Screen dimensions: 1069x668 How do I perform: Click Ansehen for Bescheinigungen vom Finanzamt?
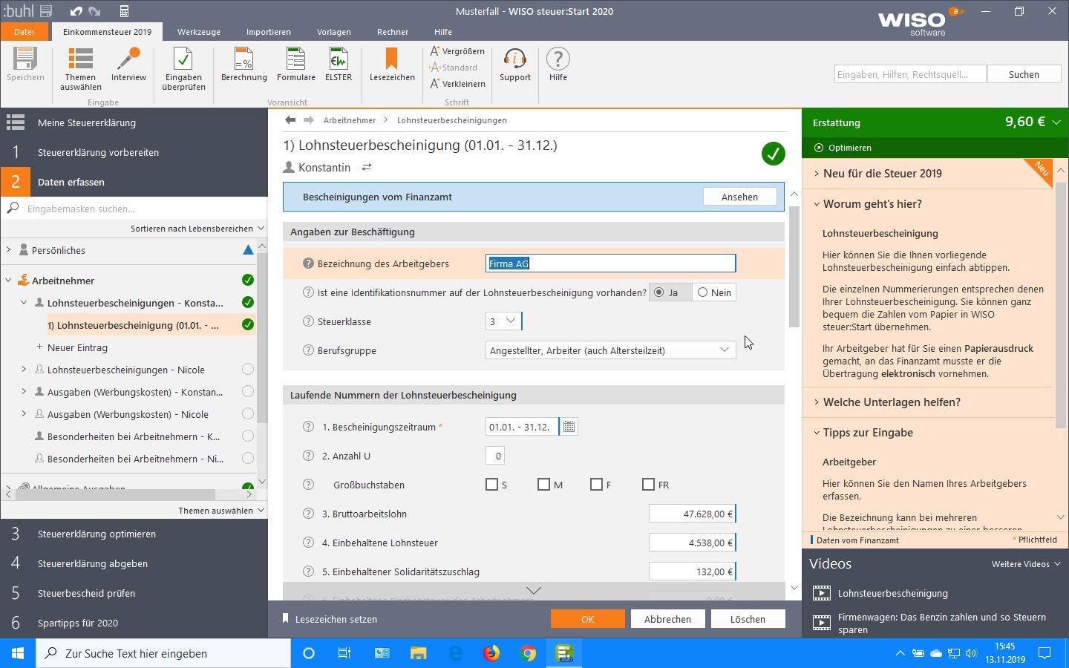(x=739, y=197)
